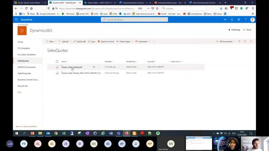Screen dimensions: 269x151
Task: Open the taskbar search magnifier
Action: pyautogui.click(x=24, y=133)
